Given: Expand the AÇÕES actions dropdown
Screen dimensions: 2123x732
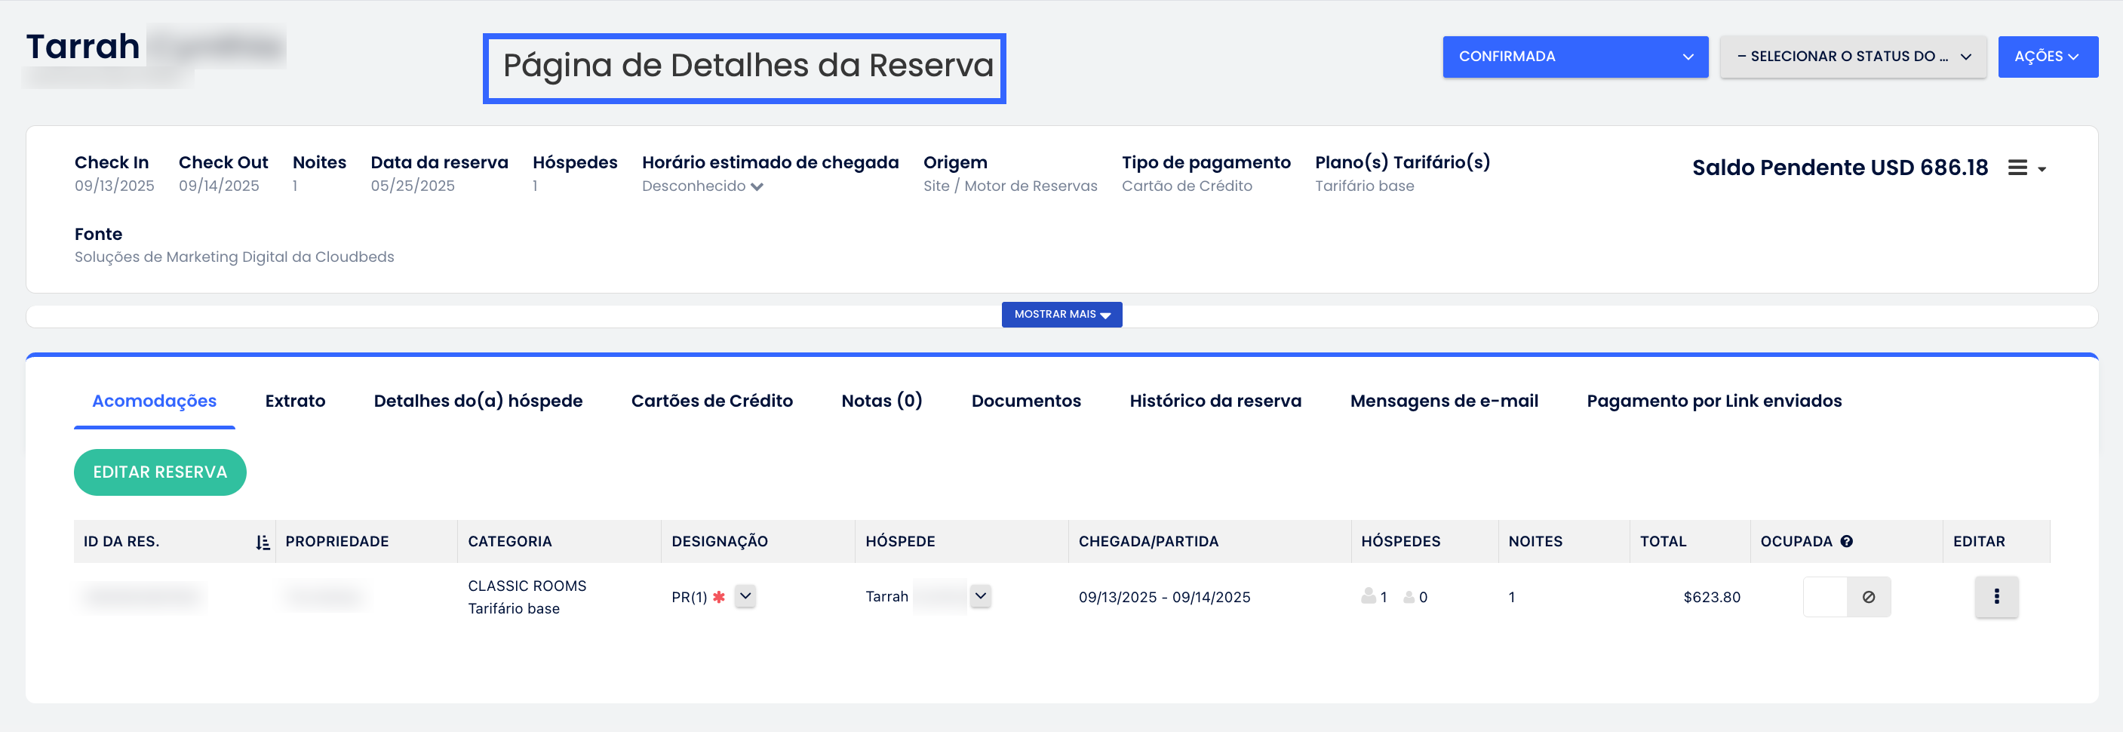Looking at the screenshot, I should click(x=2046, y=57).
